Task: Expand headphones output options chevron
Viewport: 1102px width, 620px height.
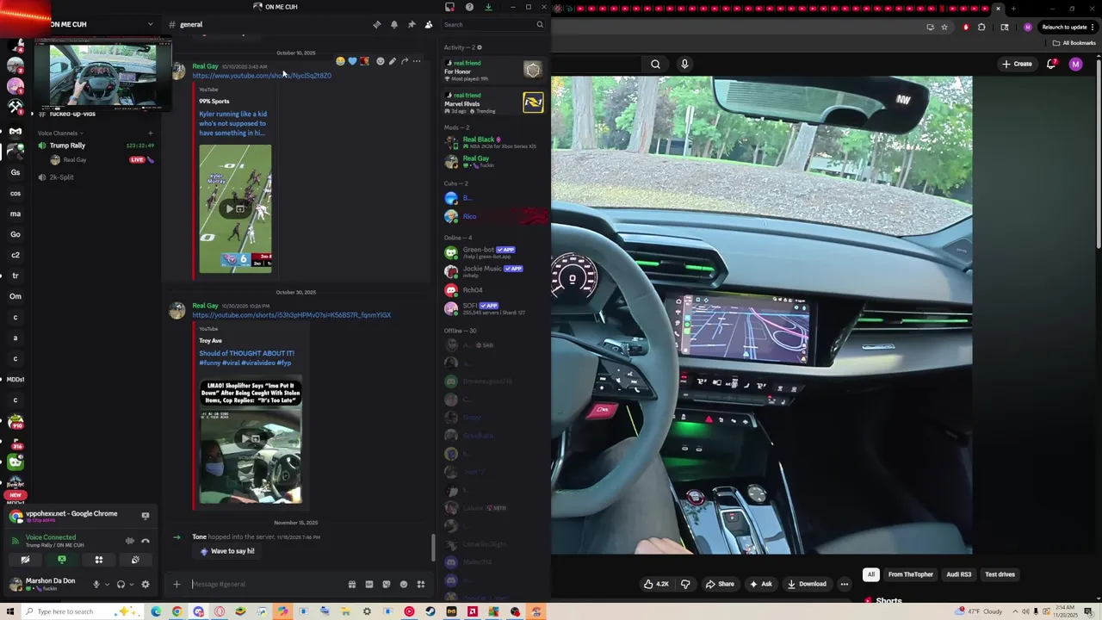Action: [131, 584]
